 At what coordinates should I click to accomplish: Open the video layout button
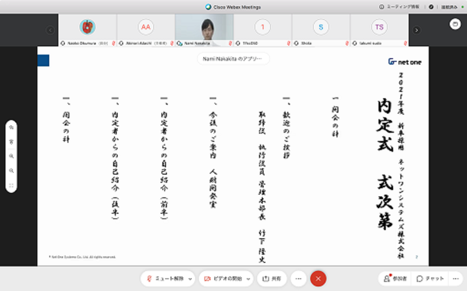[455, 24]
